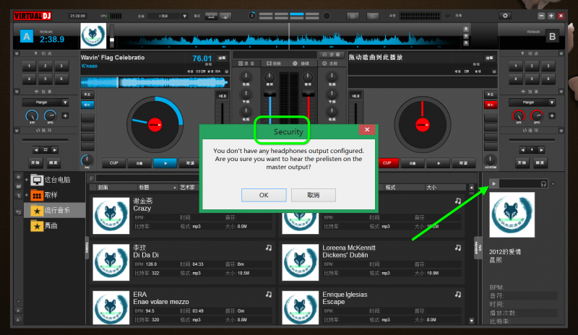
Task: Trigger hot cue 3 on deck B
Action: [548, 66]
